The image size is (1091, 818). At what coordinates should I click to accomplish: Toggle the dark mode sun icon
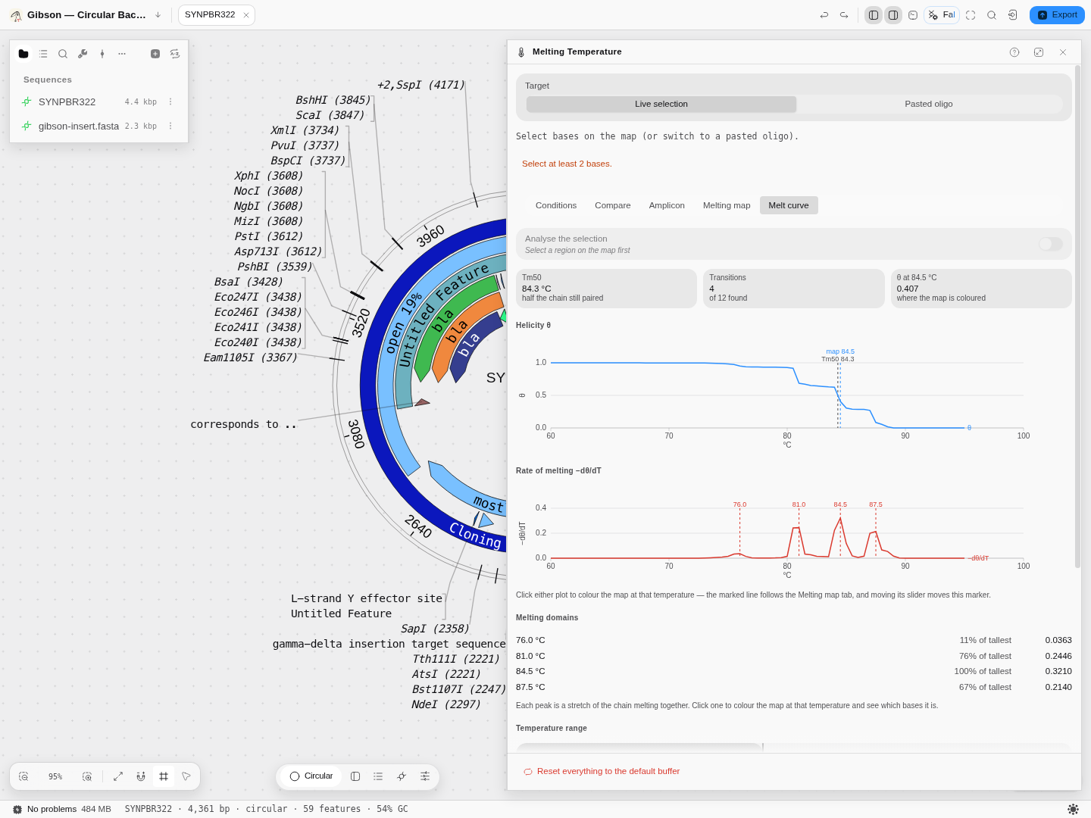pos(1073,809)
